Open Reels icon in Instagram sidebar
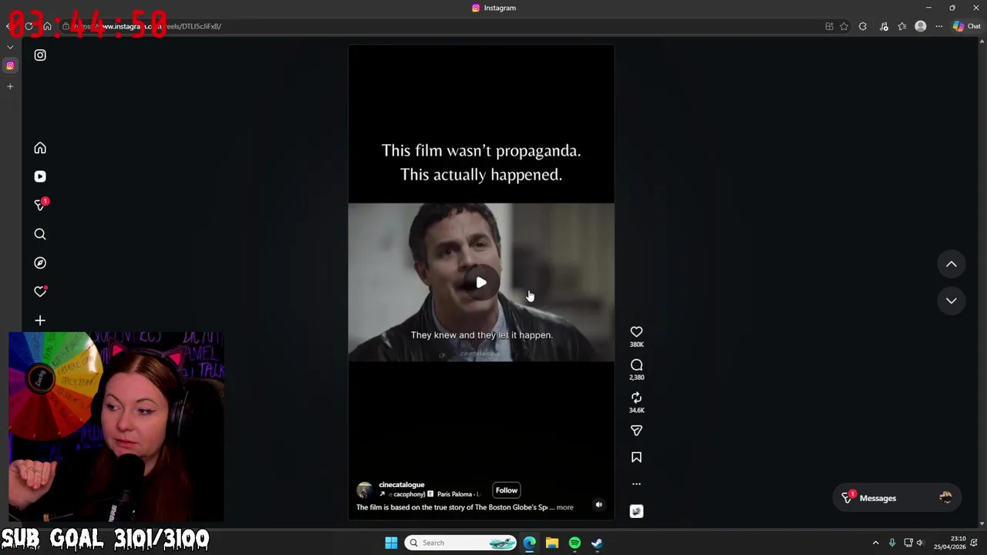This screenshot has height=555, width=987. [x=40, y=177]
